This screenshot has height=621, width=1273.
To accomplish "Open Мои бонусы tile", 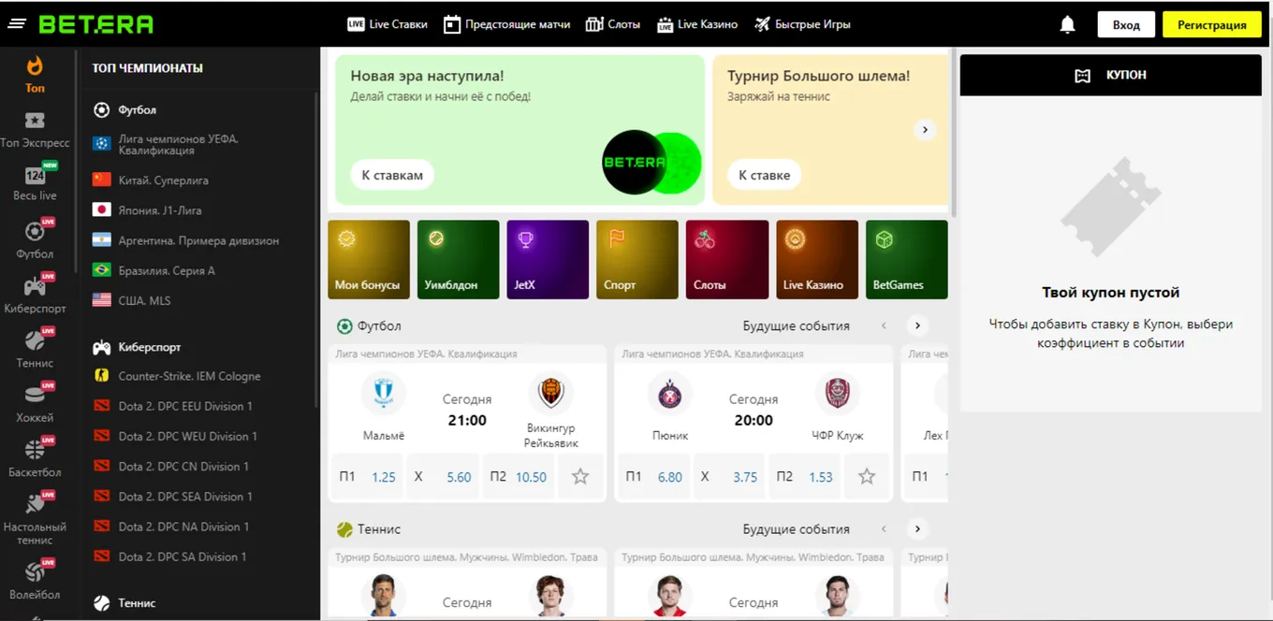I will pos(369,260).
